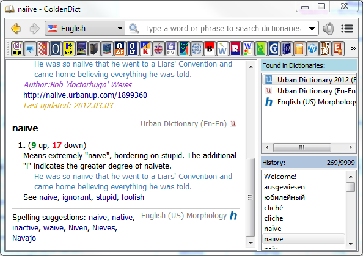The height and width of the screenshot is (256, 363).
Task: Click the orange E dictionary icon
Action: (x=338, y=49)
